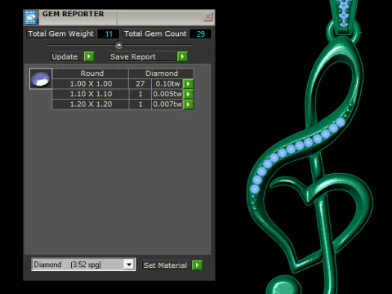Click the Set Material label
This screenshot has height=294, width=392.
point(167,265)
